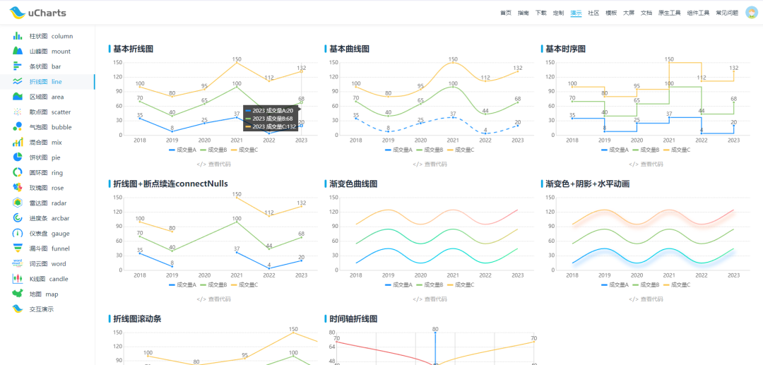Select the 山峰图 mount icon in sidebar
The width and height of the screenshot is (763, 365).
point(18,52)
